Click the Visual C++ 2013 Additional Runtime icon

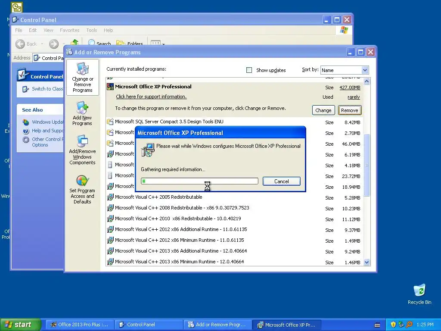click(110, 251)
